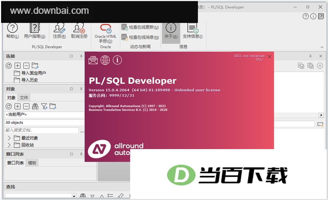Pin the 连接 panel
Screen dimensions: 328x200
(81, 56)
